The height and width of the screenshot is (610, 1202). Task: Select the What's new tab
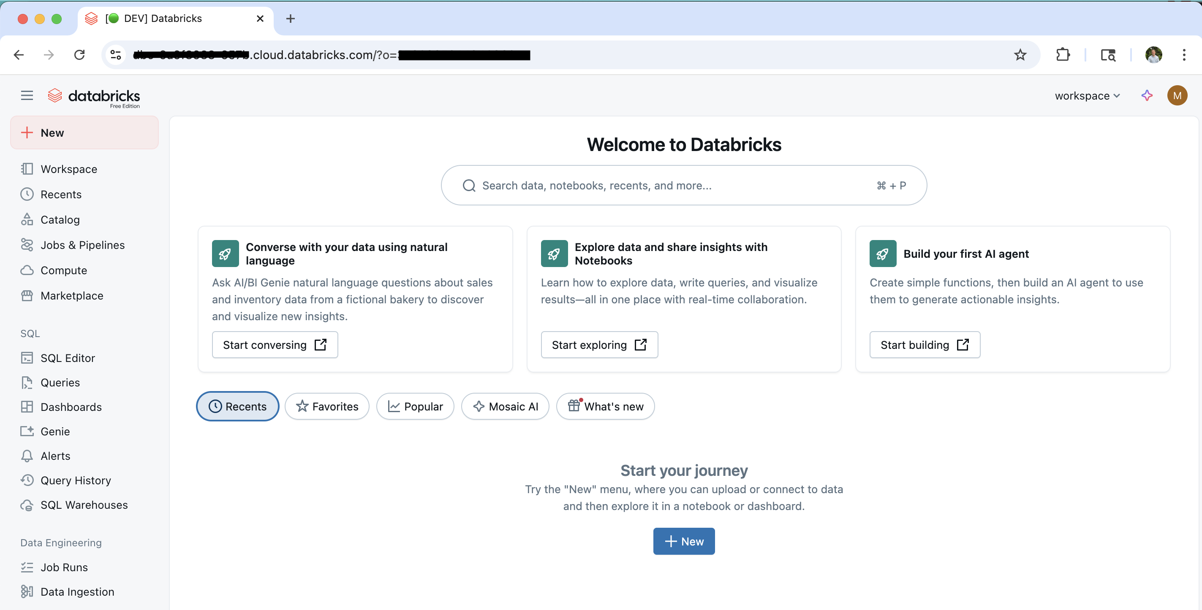click(606, 406)
